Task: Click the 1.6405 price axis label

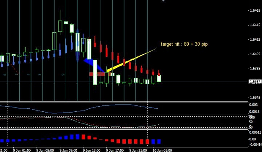Action: (255, 54)
